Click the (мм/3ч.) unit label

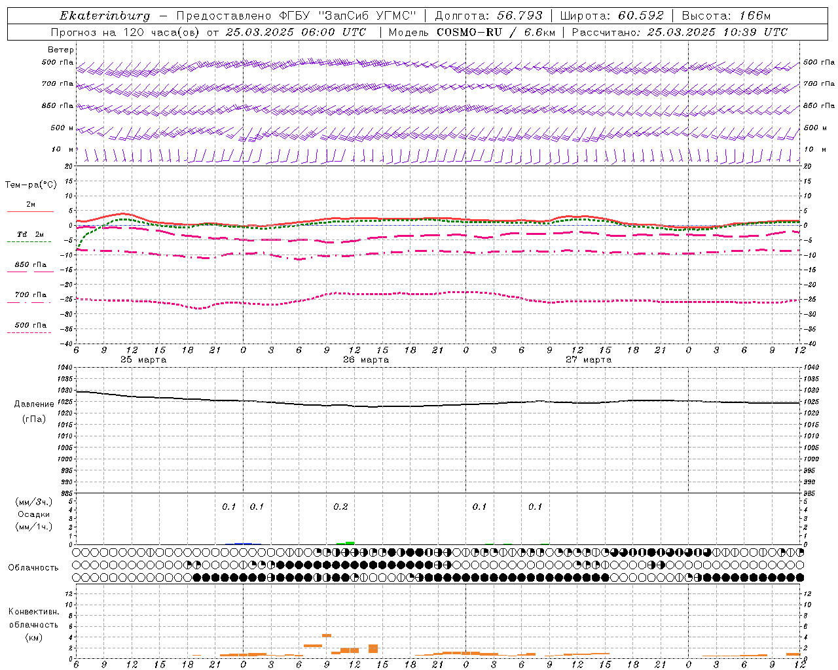coord(33,502)
